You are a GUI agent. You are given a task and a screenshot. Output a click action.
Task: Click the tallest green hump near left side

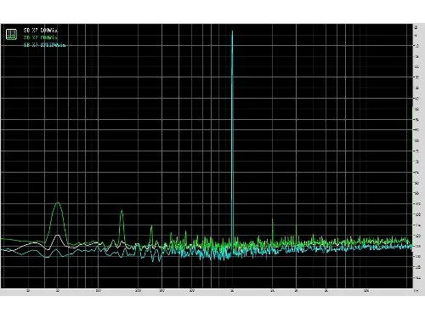click(58, 203)
